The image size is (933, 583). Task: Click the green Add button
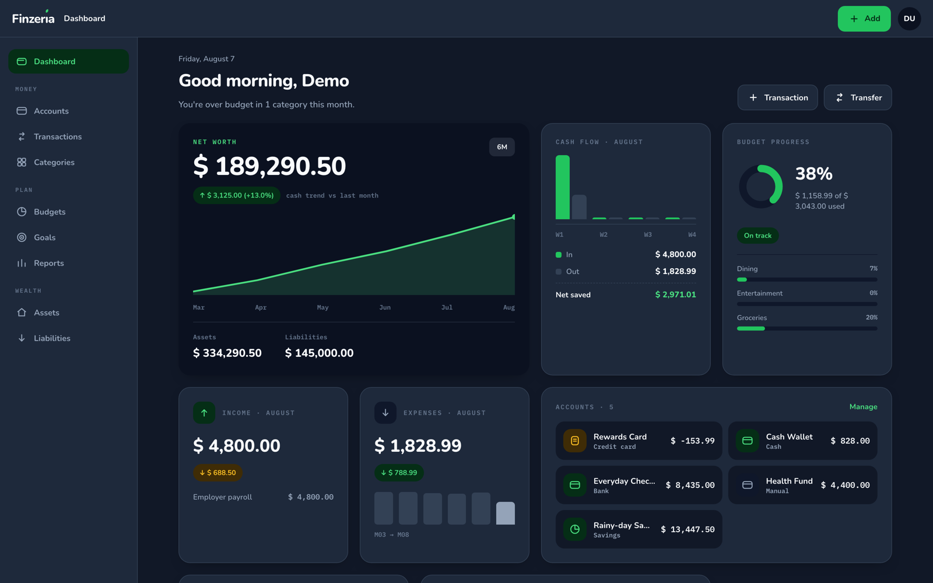tap(864, 19)
